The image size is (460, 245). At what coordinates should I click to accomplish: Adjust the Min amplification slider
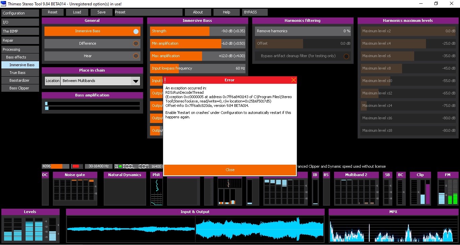click(198, 44)
